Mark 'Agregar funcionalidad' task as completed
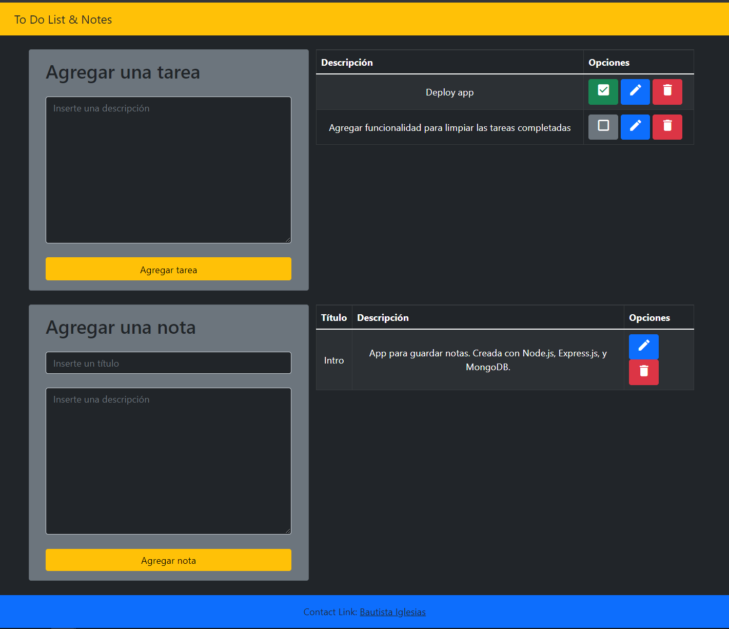The image size is (729, 629). tap(603, 127)
